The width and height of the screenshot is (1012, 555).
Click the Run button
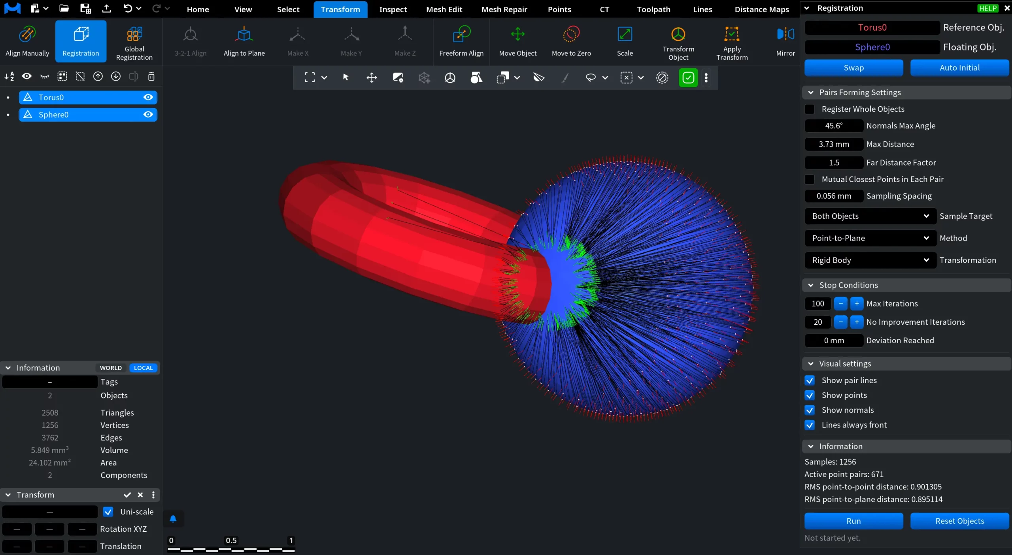point(853,521)
